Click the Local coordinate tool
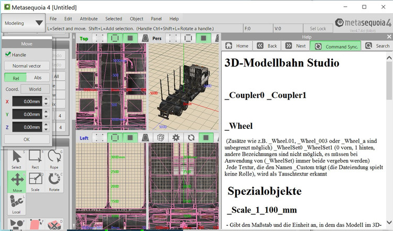Viewport: 393px width, 231px height. [17, 202]
